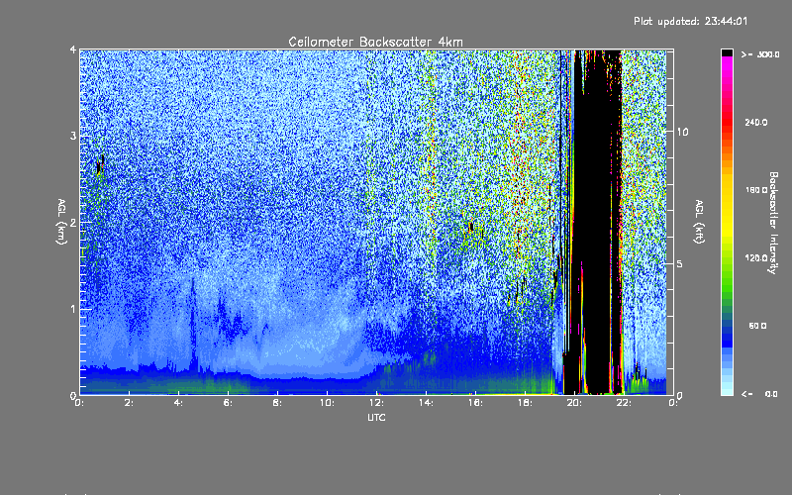Click the '6:' UTC tick label
Screen dimensions: 792x495
tap(229, 403)
